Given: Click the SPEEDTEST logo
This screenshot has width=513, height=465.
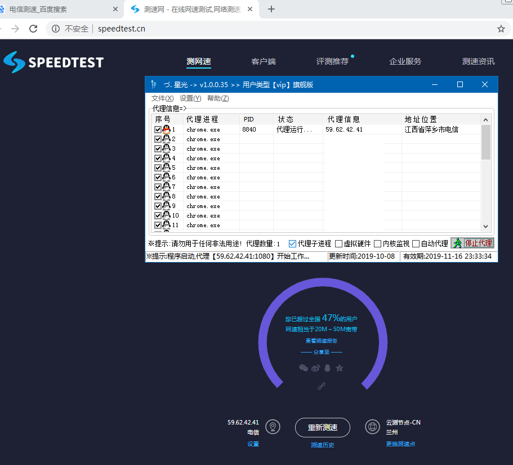Looking at the screenshot, I should [53, 62].
